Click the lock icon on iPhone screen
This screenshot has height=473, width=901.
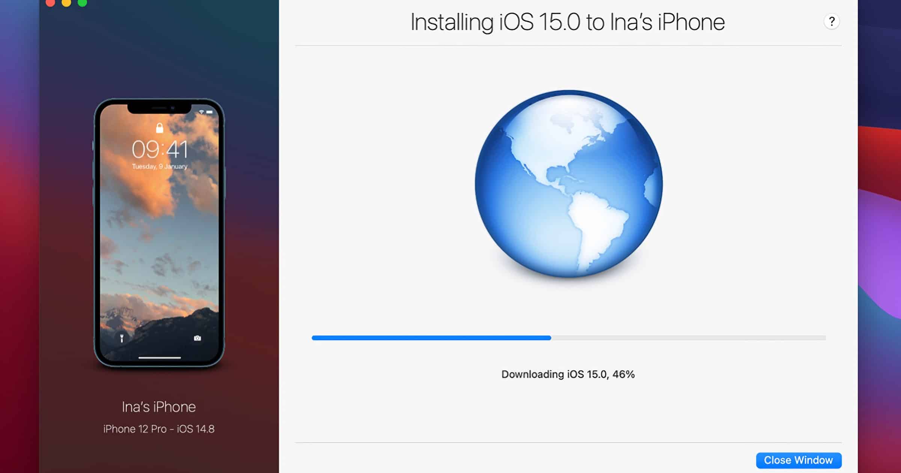160,128
